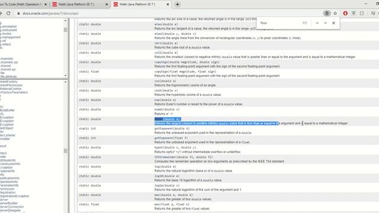Open the atan(double a) method link
The image size is (379, 213).
(166, 24)
